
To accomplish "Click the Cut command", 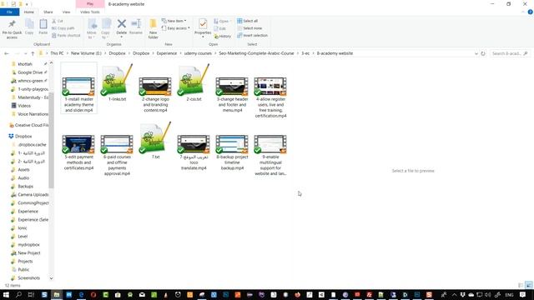I will coord(58,21).
